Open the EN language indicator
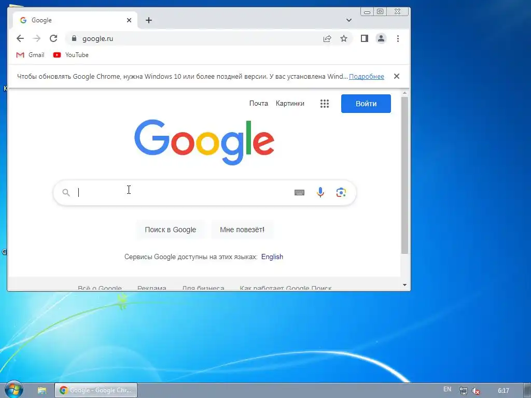This screenshot has width=531, height=398. pyautogui.click(x=447, y=389)
